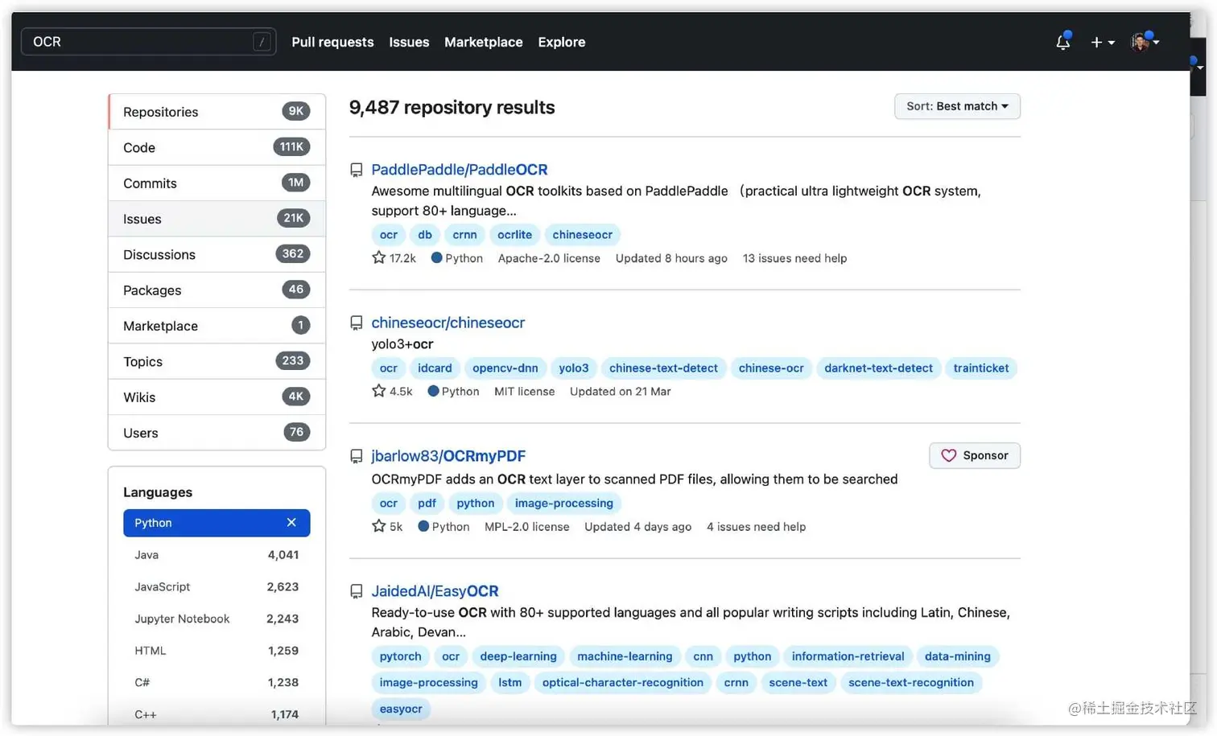Screen dimensions: 1217x736
Task: Filter results by HTML language
Action: tap(217, 651)
